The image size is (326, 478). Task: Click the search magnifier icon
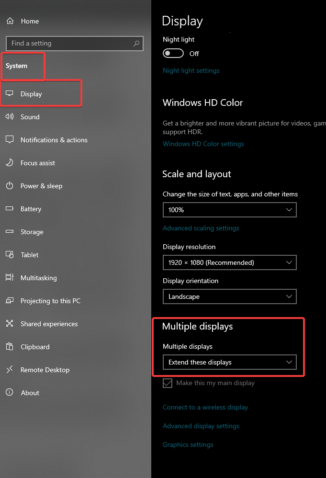click(136, 43)
